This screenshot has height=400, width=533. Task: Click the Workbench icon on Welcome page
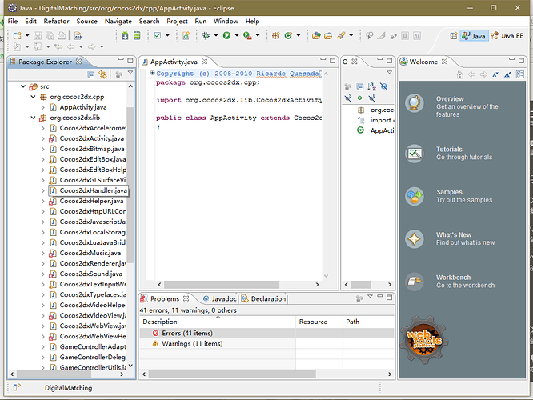415,281
